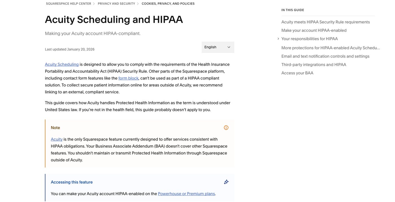Click Making your Acuity account HIPAA-compliant subtitle

[93, 34]
